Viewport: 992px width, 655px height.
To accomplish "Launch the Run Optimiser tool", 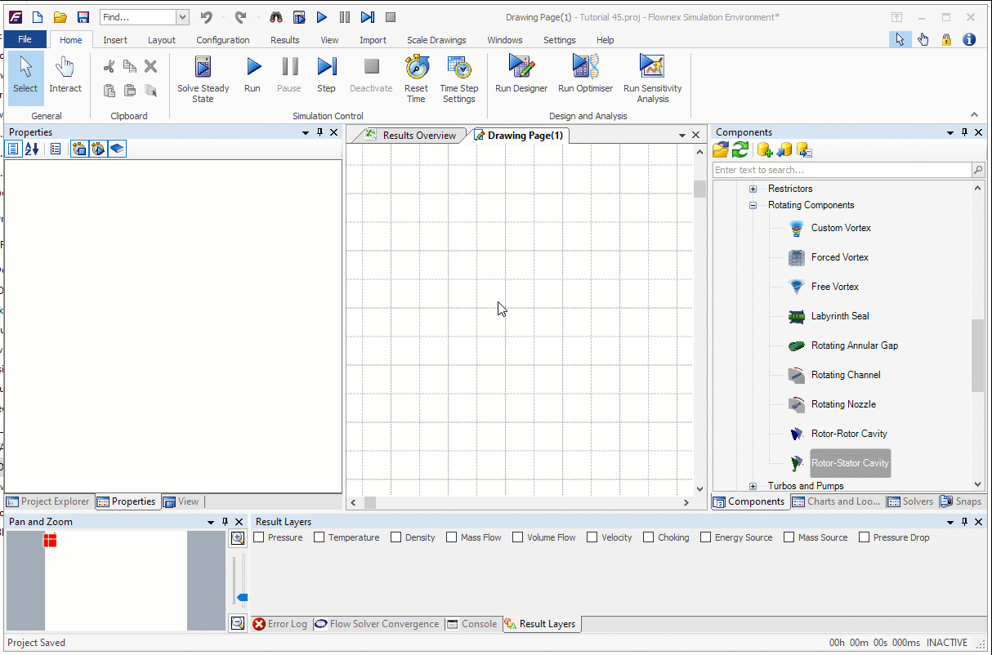I will pos(585,67).
